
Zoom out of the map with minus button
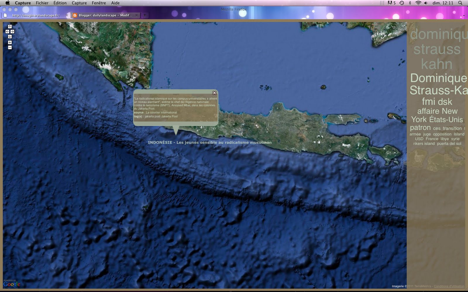click(10, 47)
